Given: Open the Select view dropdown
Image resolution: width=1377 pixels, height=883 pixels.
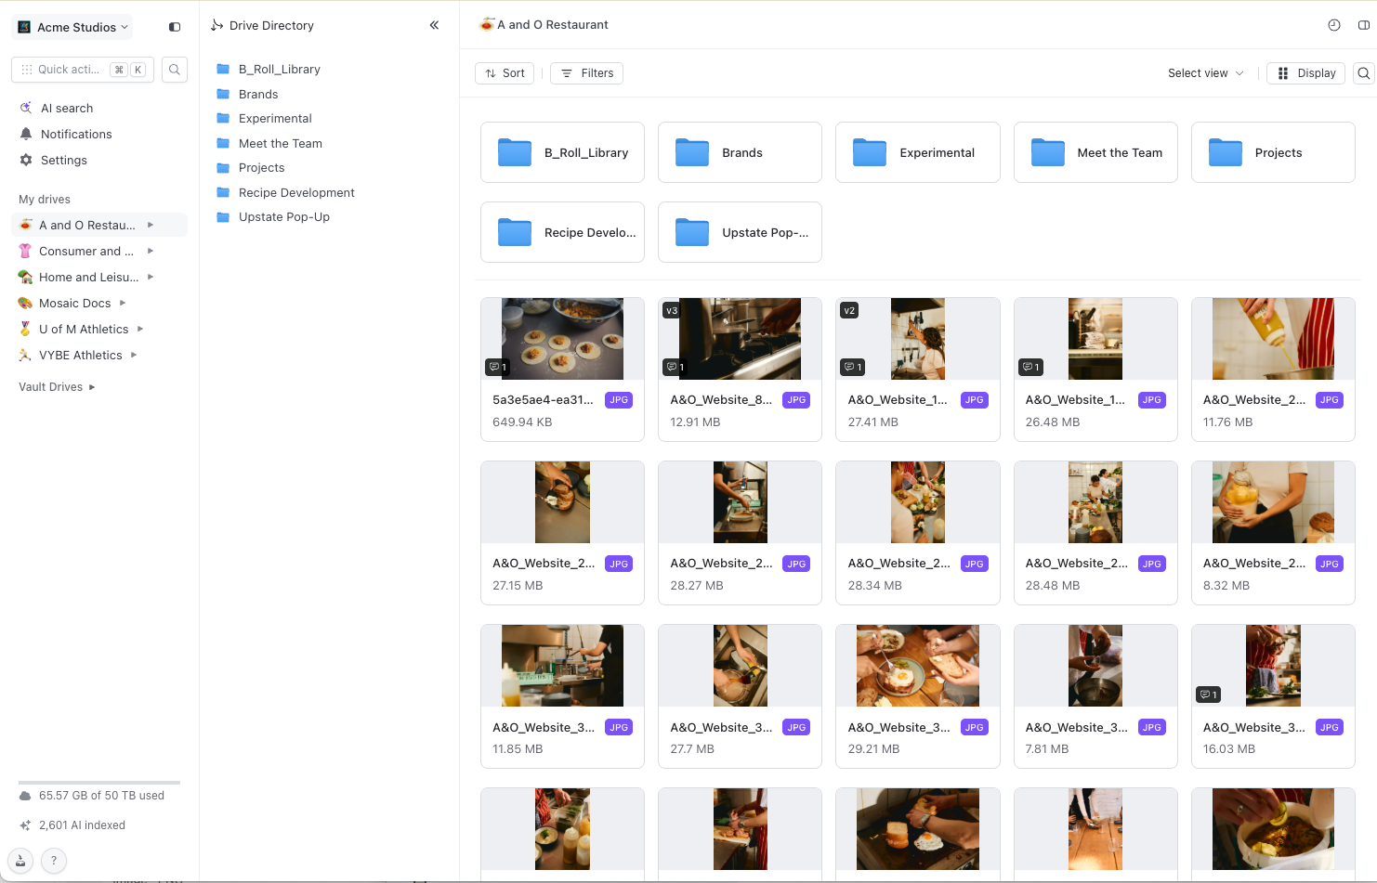Looking at the screenshot, I should click(1205, 73).
